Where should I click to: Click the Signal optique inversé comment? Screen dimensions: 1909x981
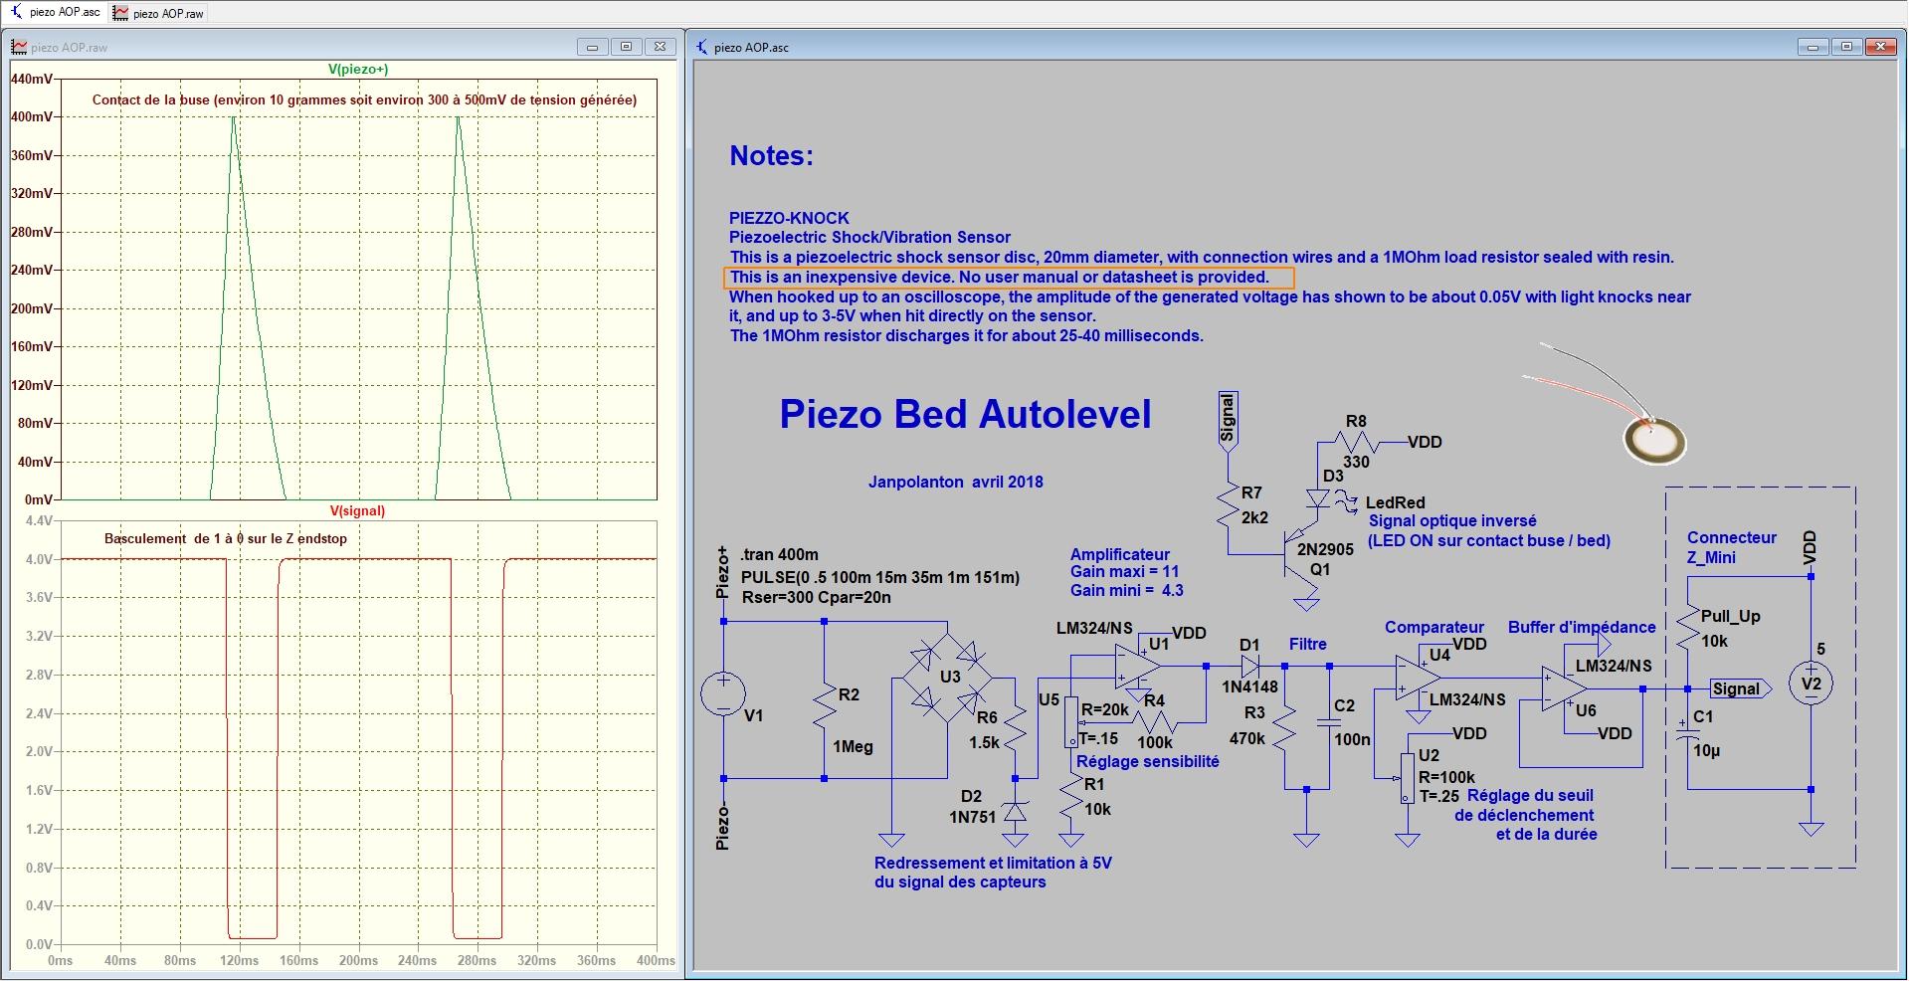pos(1452,521)
